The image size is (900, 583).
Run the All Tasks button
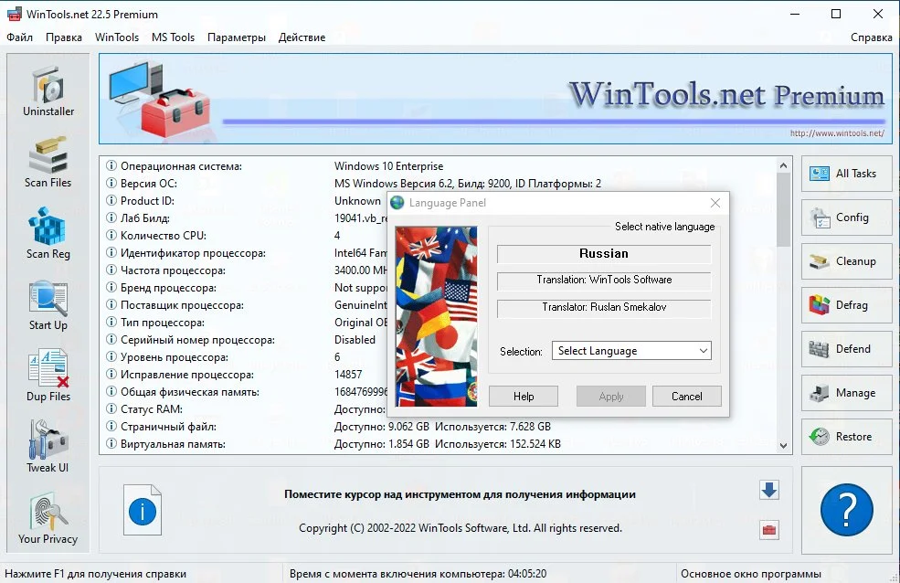(x=847, y=174)
